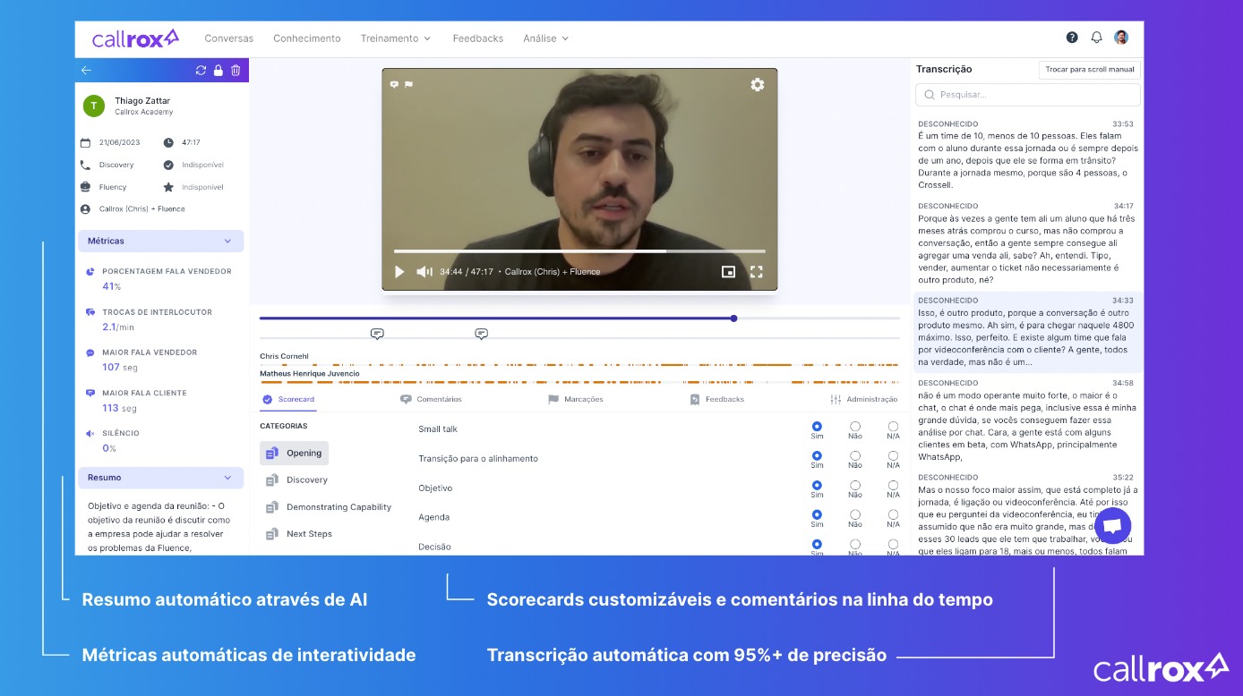The width and height of the screenshot is (1243, 696).
Task: Click Trocar para scroll manual button
Action: 1090,70
